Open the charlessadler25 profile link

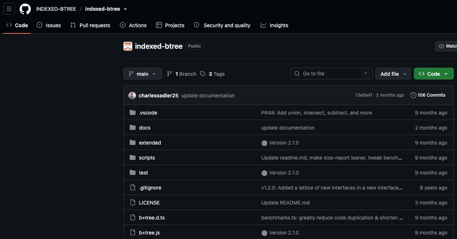(158, 96)
